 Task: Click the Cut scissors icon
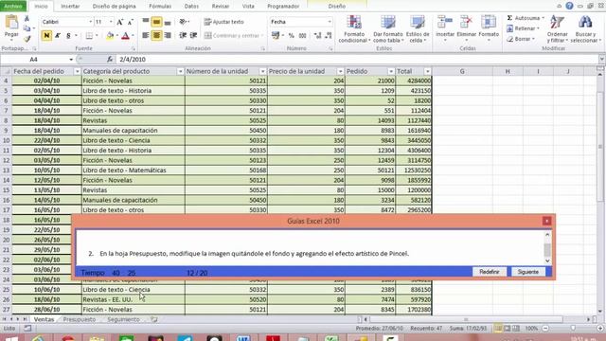click(x=27, y=19)
